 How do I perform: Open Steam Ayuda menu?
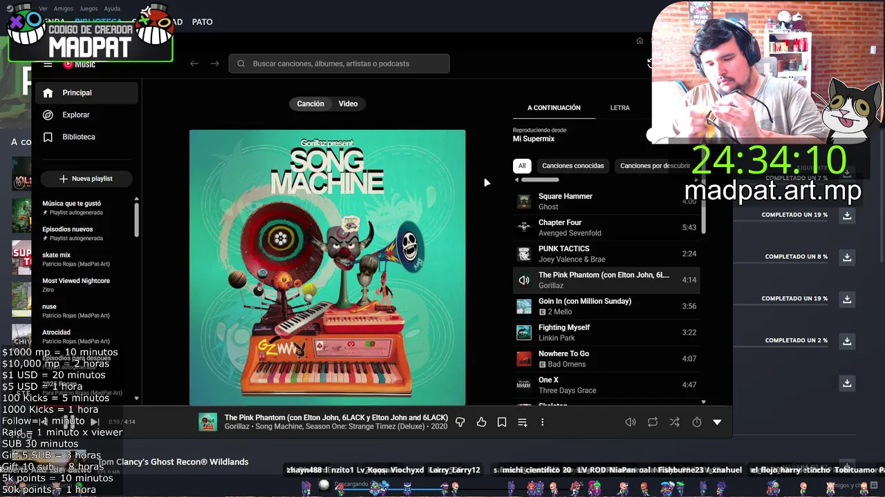(x=112, y=9)
